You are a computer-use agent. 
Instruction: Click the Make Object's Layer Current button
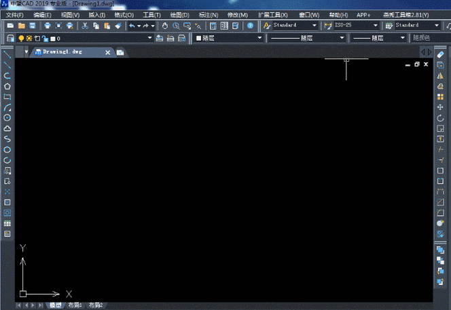(160, 38)
